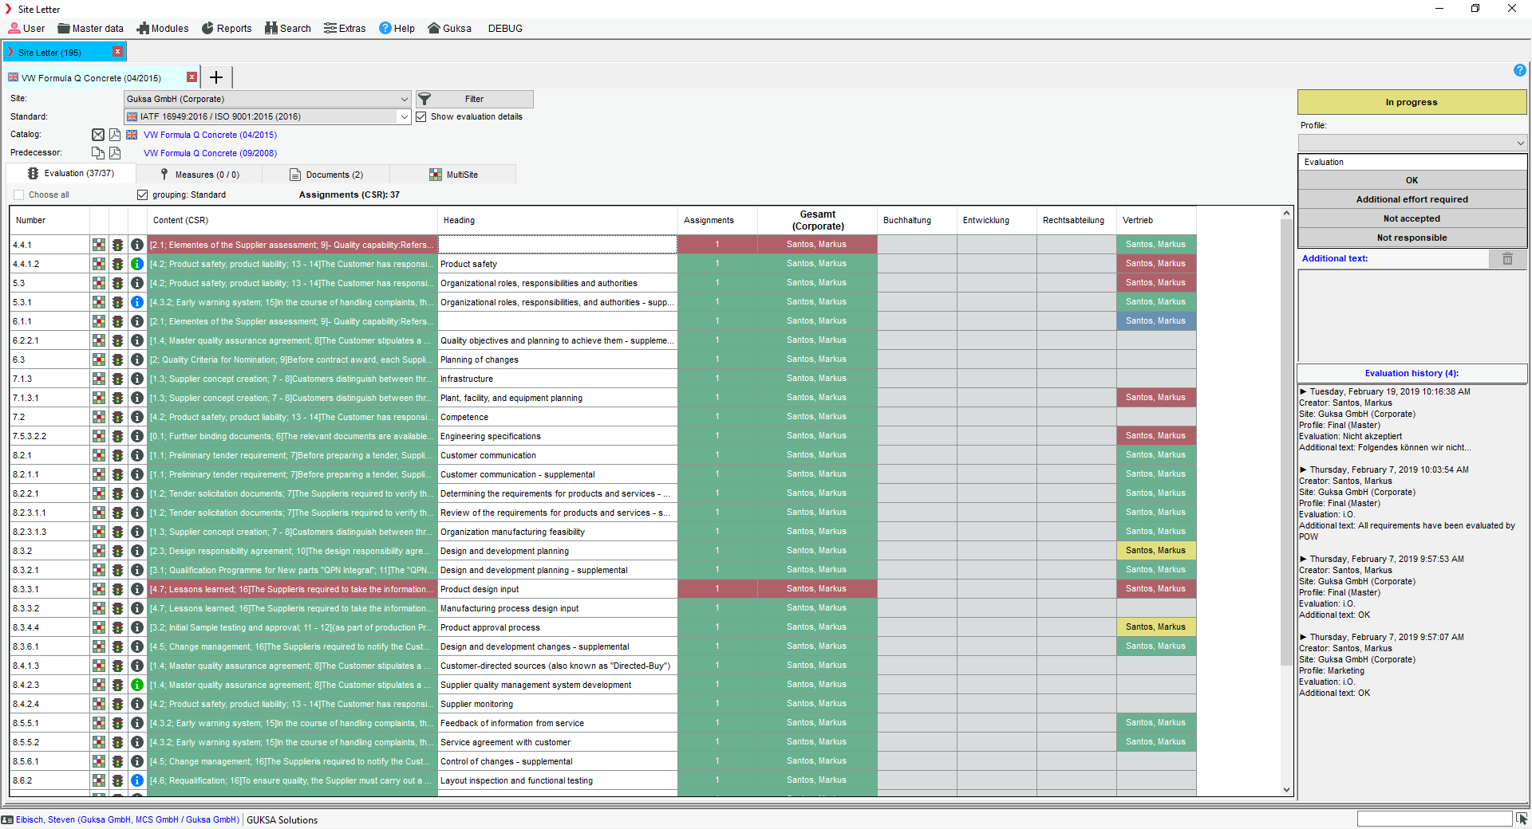Click into the Additional text field
This screenshot has width=1532, height=829.
tap(1412, 316)
